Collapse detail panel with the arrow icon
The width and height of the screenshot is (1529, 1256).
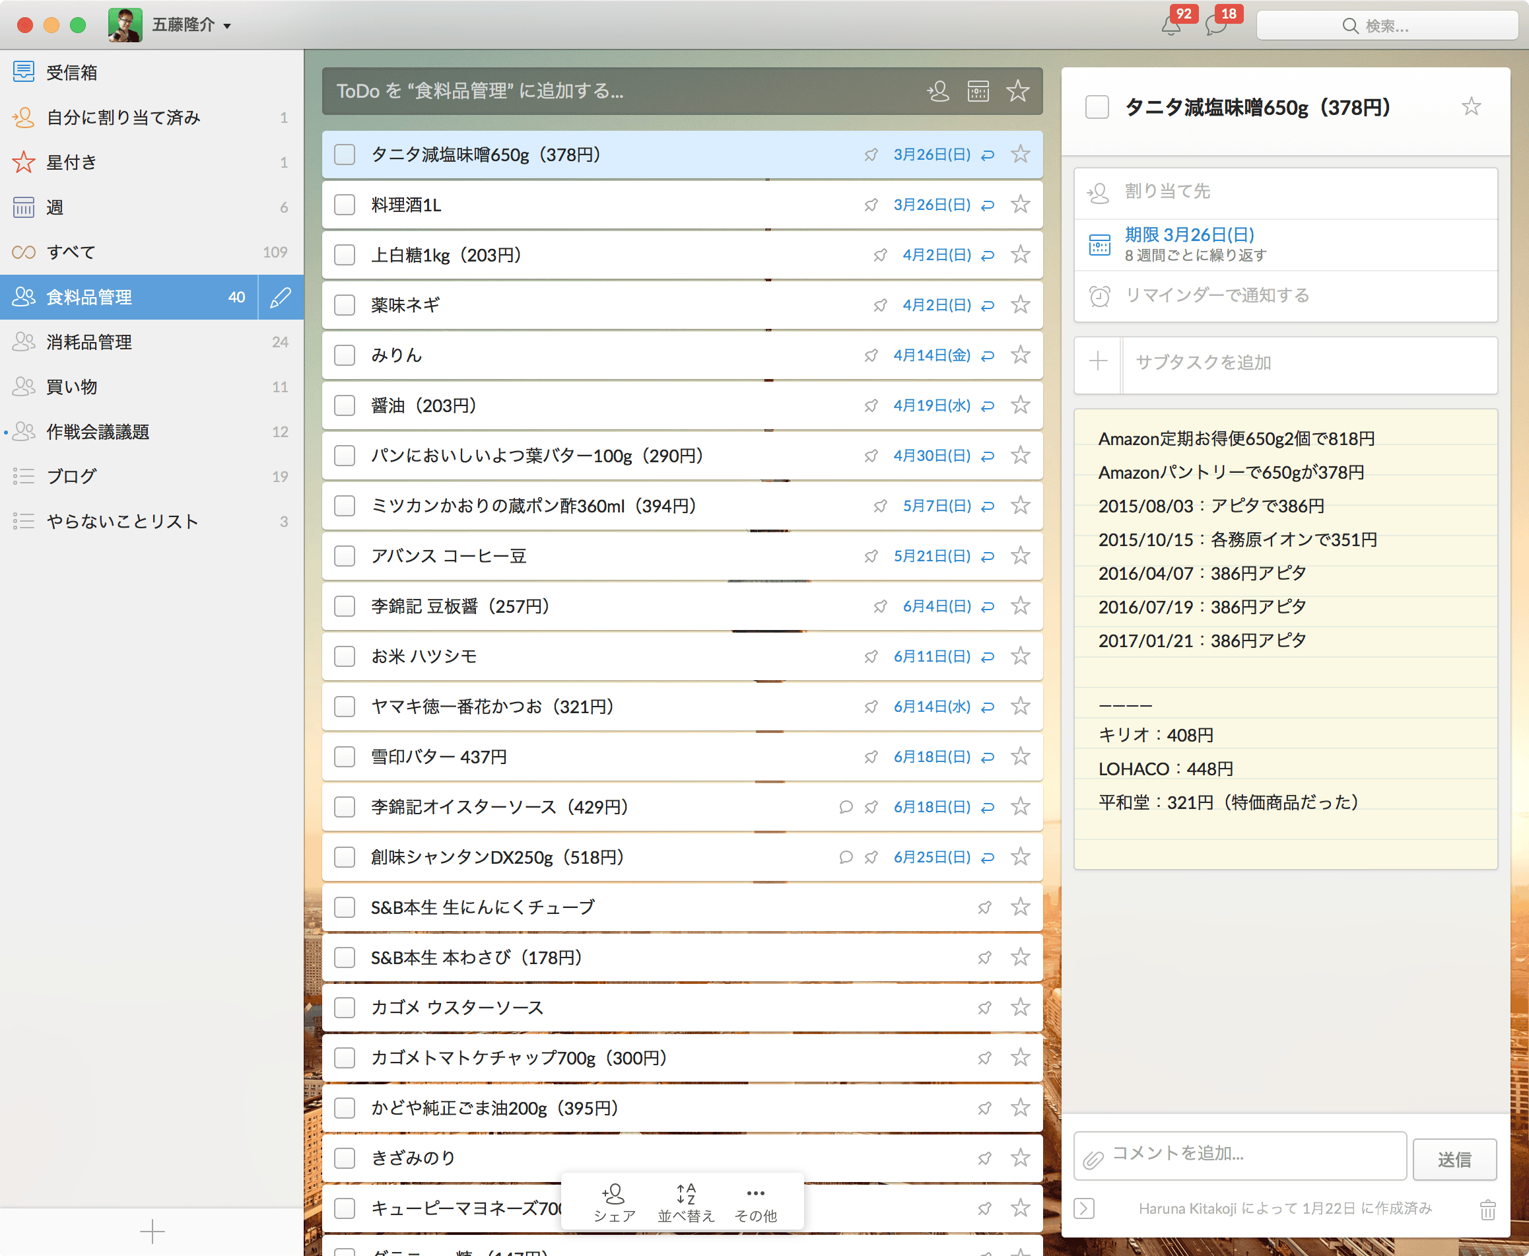(x=1083, y=1208)
